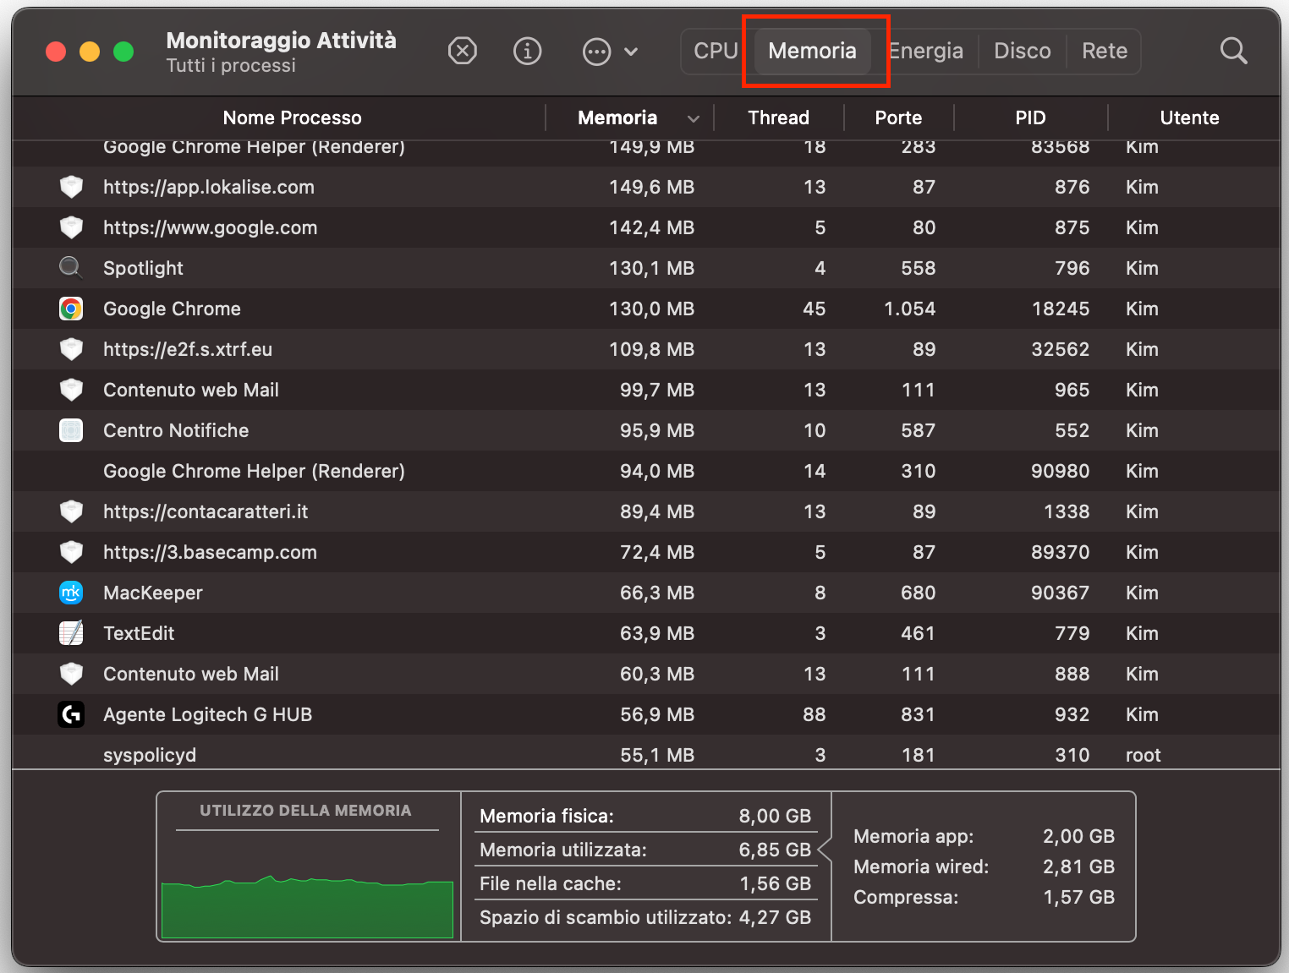Sort processes by the Thread column

[x=778, y=118]
